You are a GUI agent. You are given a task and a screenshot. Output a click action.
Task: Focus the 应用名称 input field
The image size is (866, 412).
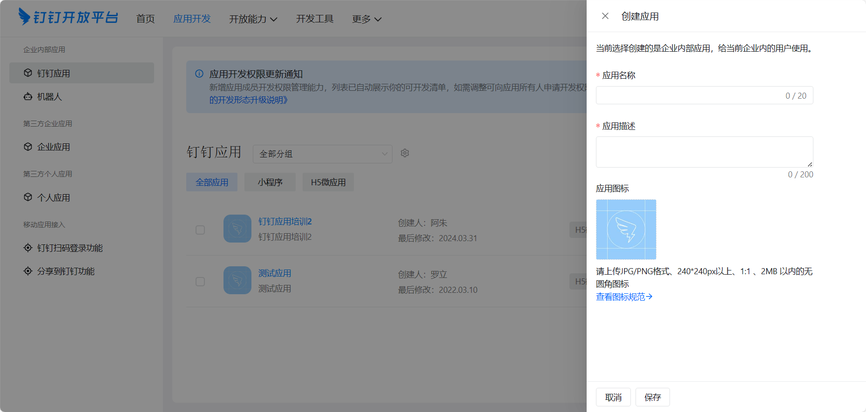pyautogui.click(x=704, y=95)
